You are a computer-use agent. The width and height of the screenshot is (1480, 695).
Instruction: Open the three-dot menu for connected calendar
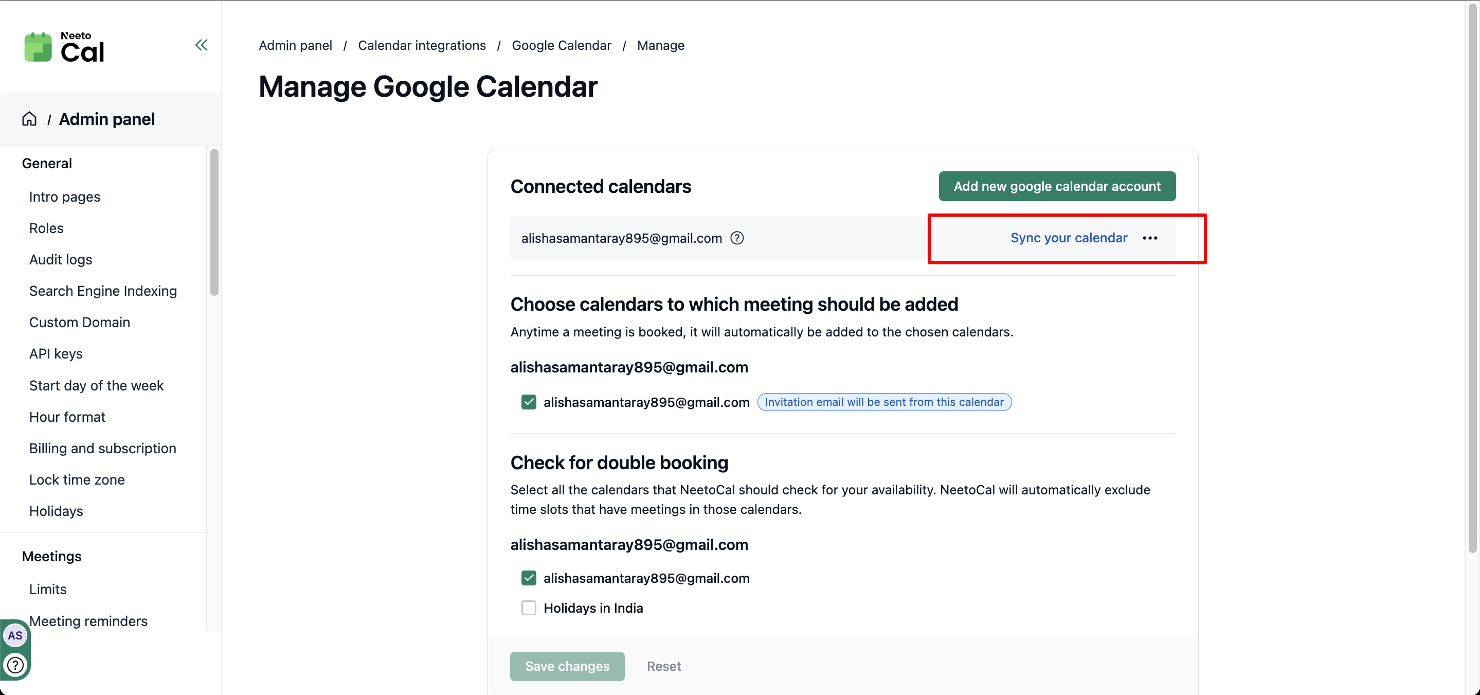1150,238
